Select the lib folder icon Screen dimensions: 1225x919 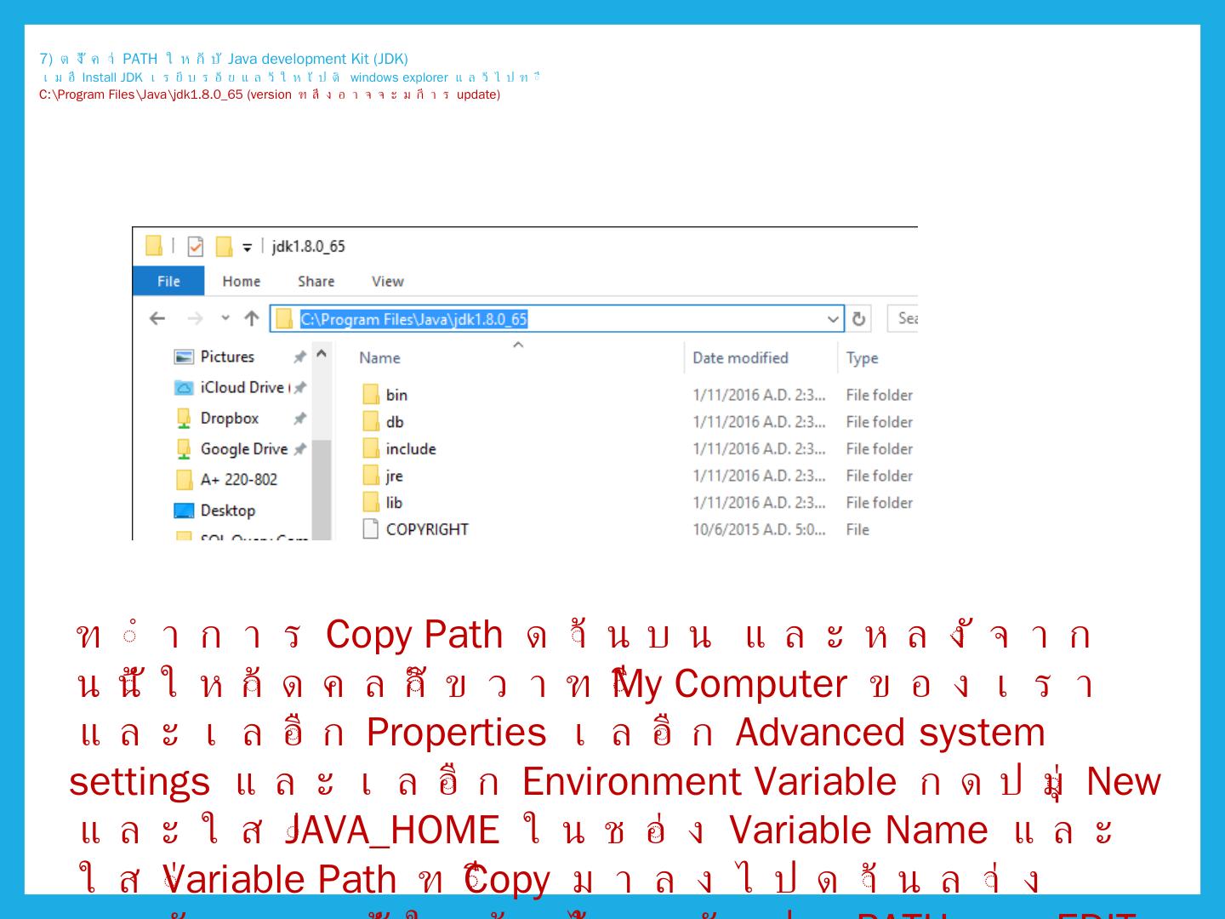click(371, 503)
